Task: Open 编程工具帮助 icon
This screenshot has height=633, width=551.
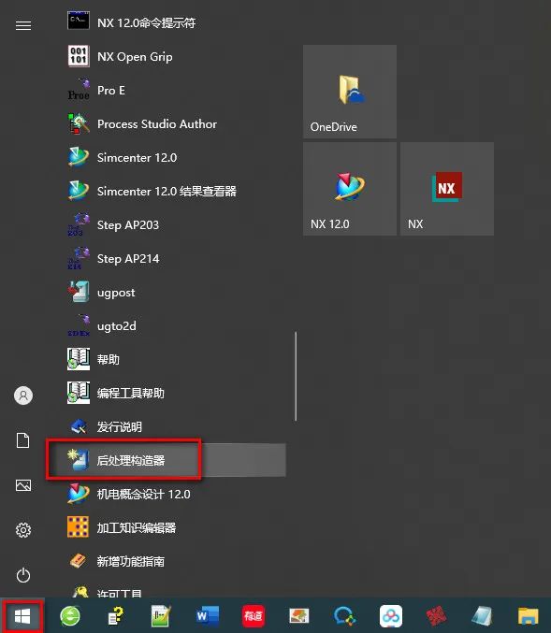Action: 78,393
